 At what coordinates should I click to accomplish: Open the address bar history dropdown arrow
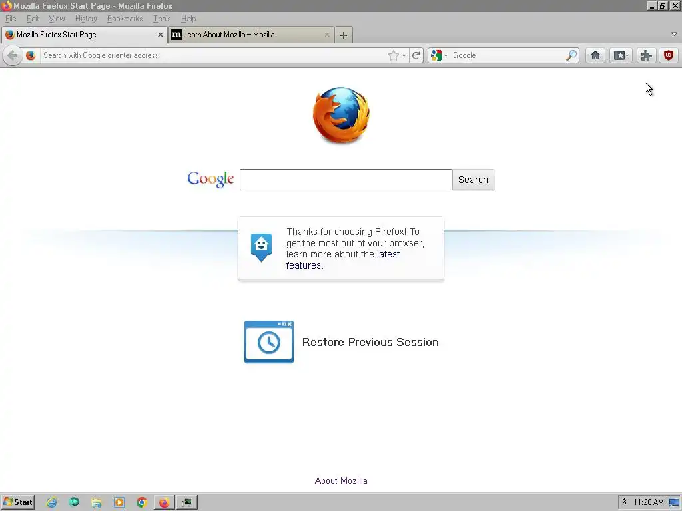(x=404, y=56)
